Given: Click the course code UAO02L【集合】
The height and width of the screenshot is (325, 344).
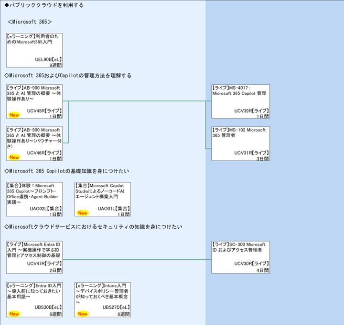Looking at the screenshot, I should [46, 209].
